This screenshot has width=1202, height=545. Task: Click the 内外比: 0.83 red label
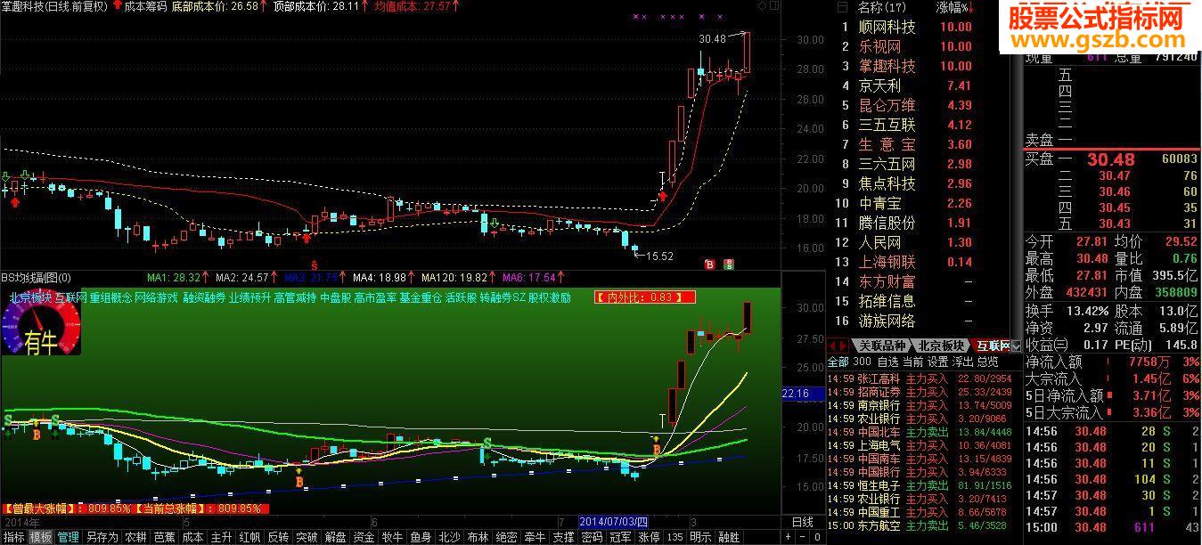point(645,297)
